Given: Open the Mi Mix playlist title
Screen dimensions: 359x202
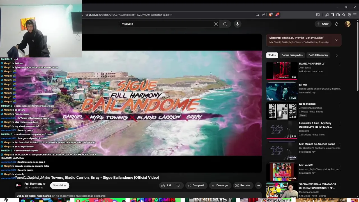Looking at the screenshot, I should pyautogui.click(x=303, y=85).
